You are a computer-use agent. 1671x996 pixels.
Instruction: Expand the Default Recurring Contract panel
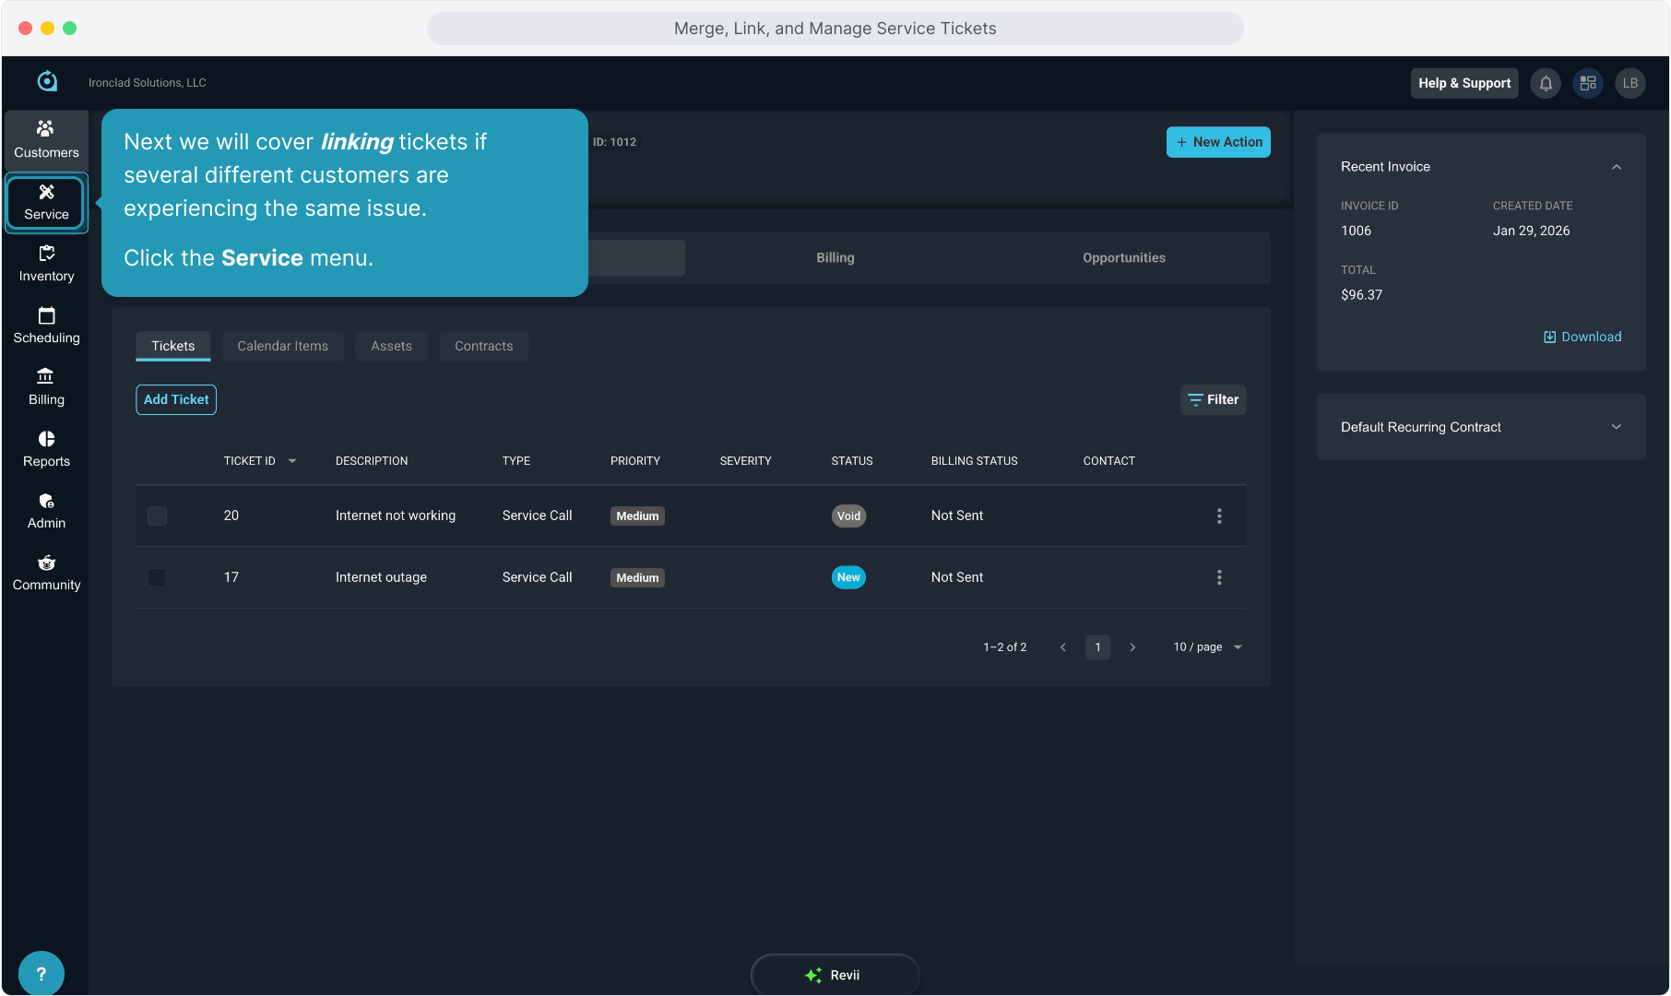pos(1616,427)
